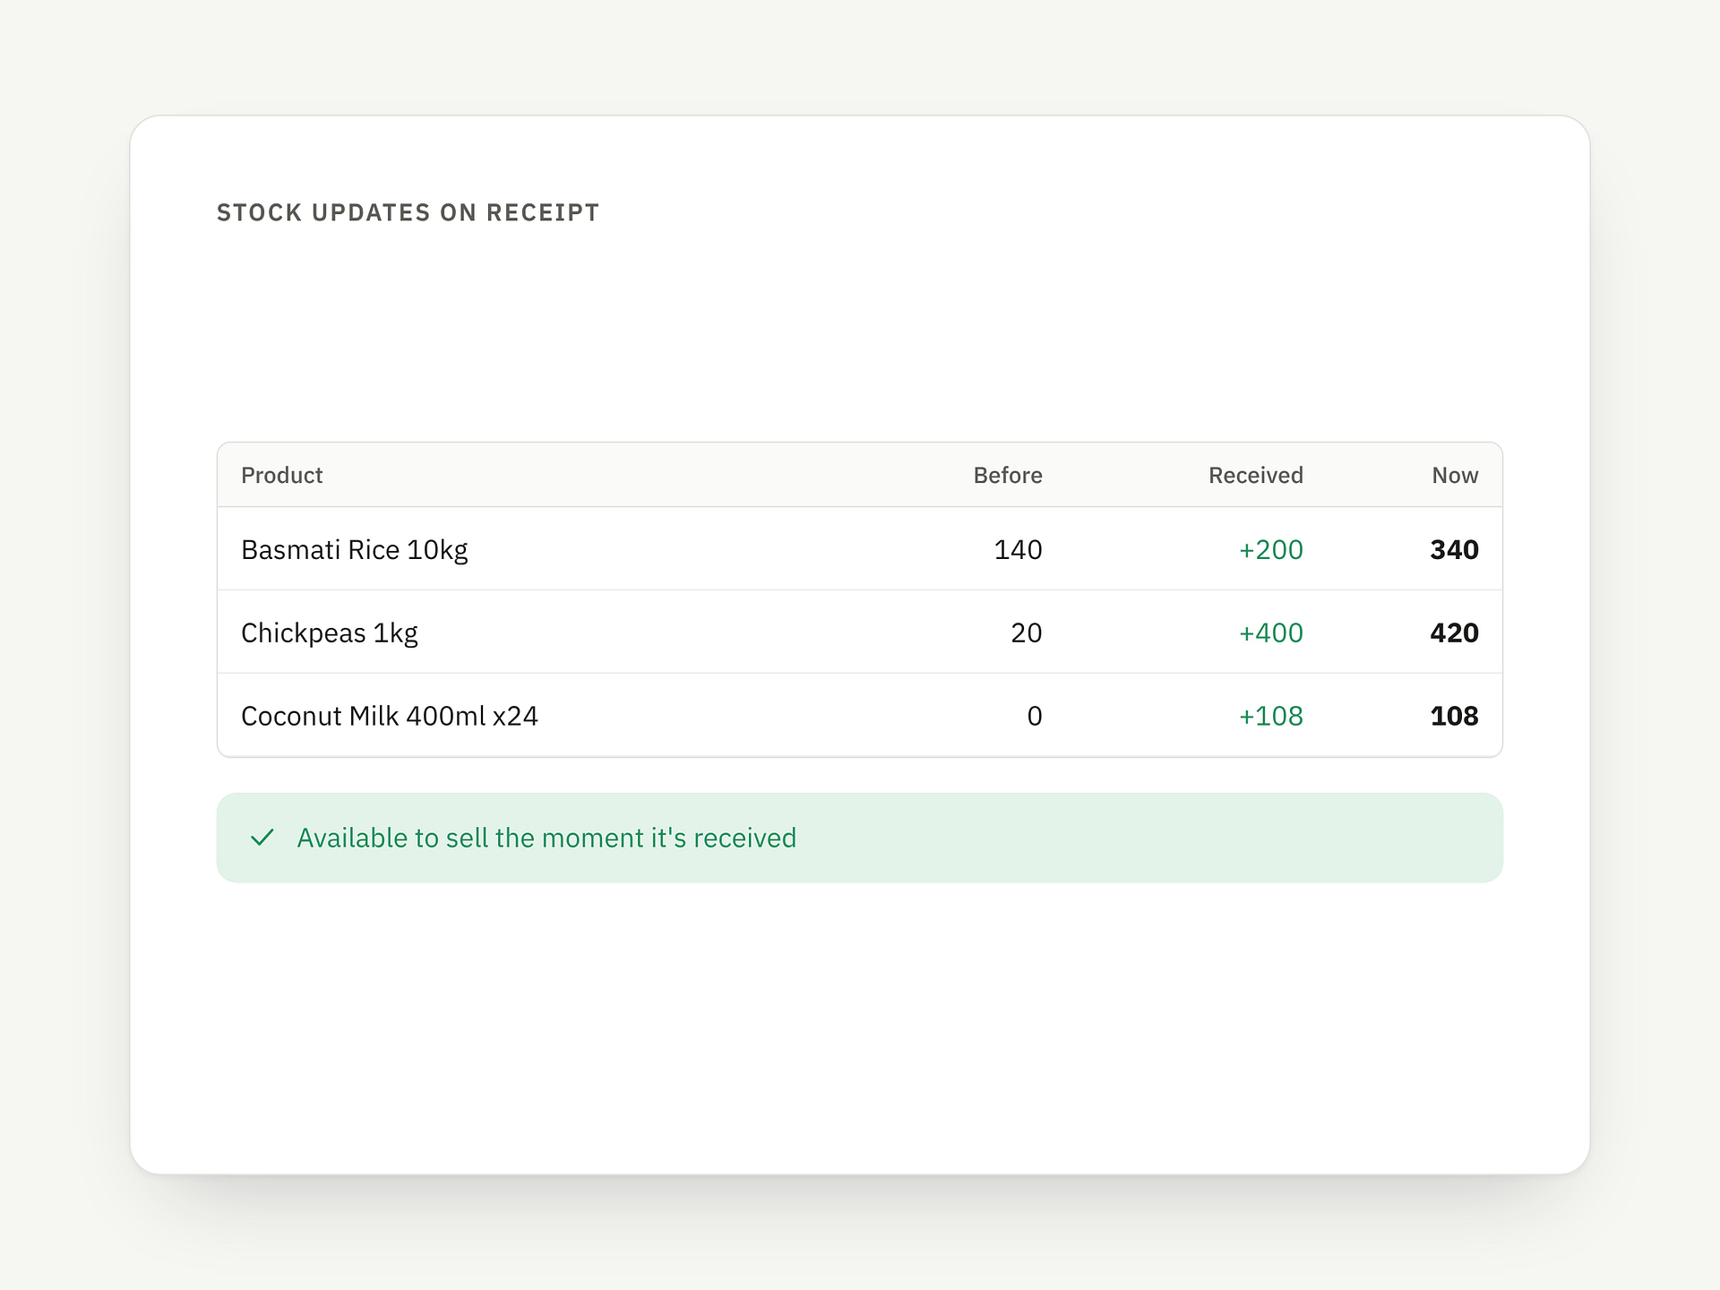Click the Before value 140
1720x1290 pixels.
(1018, 549)
